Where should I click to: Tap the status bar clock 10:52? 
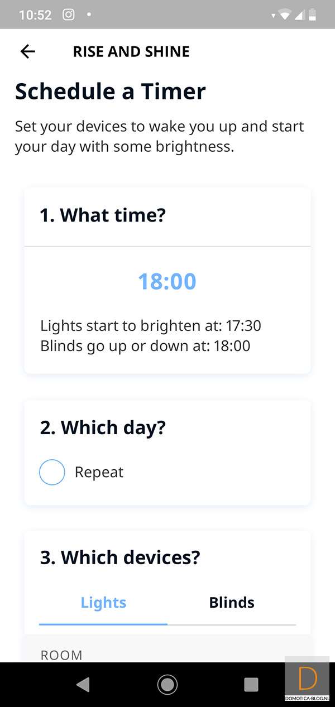[x=35, y=15]
